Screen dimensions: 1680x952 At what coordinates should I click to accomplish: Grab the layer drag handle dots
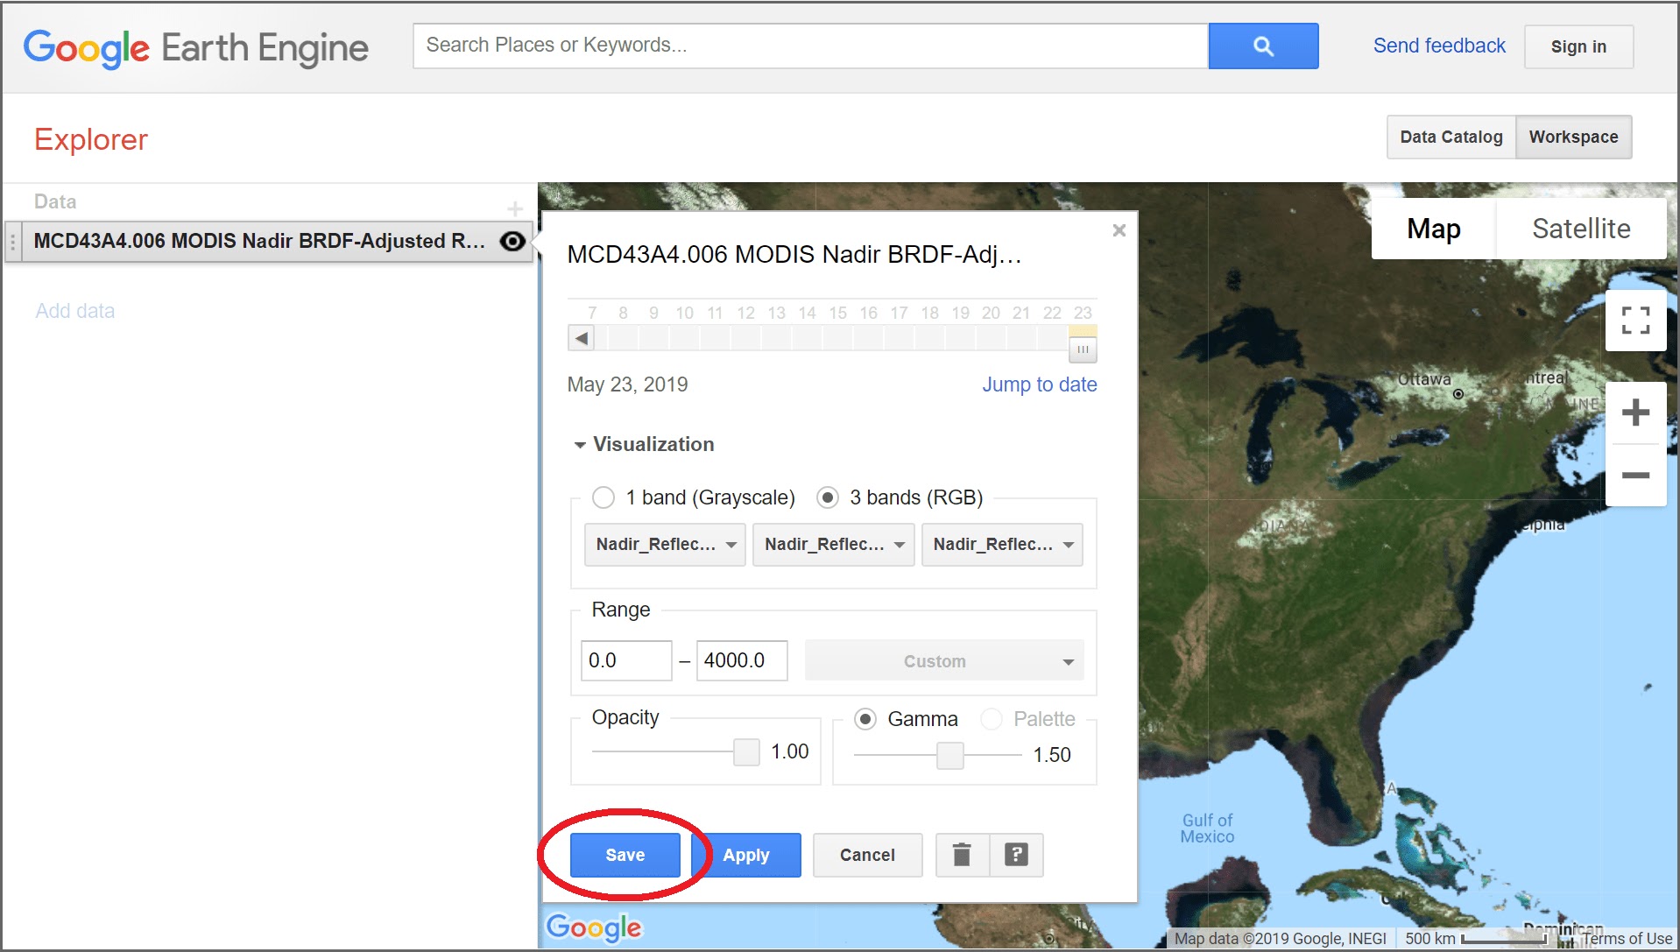(x=12, y=242)
